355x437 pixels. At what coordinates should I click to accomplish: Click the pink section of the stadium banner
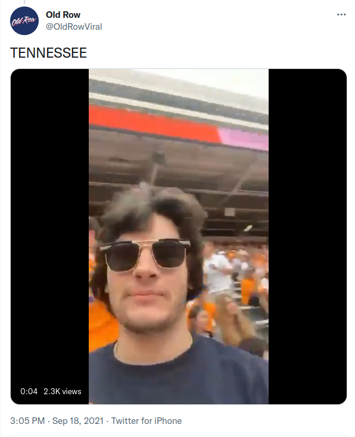coord(244,139)
